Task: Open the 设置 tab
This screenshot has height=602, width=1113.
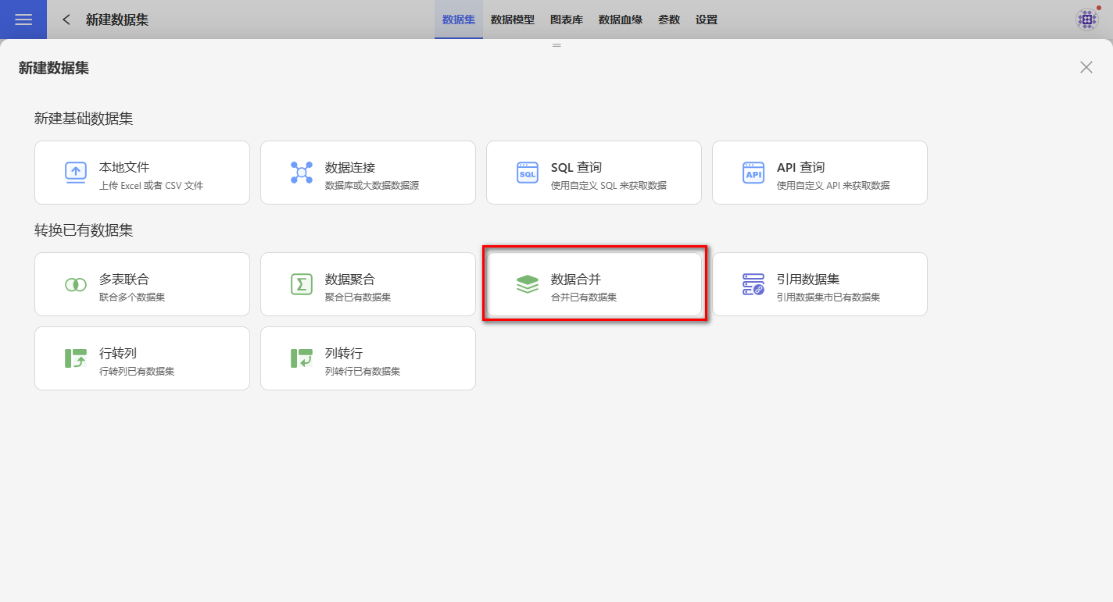Action: coord(707,20)
